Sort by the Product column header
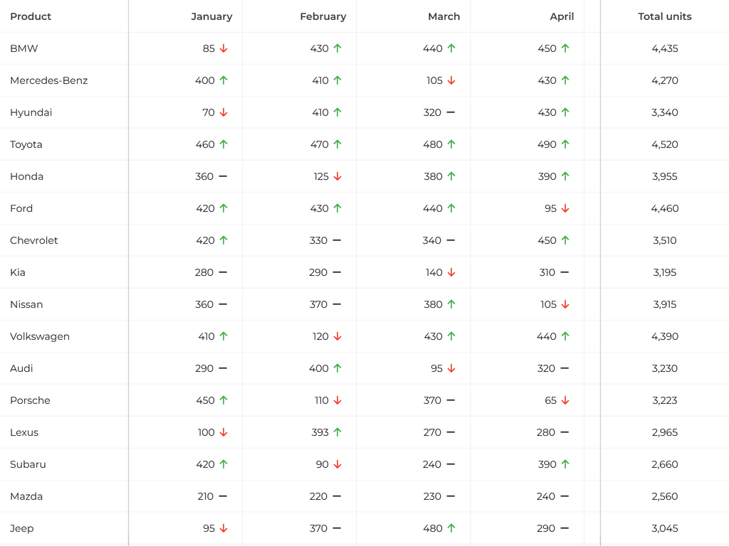The height and width of the screenshot is (546, 729). (x=31, y=16)
